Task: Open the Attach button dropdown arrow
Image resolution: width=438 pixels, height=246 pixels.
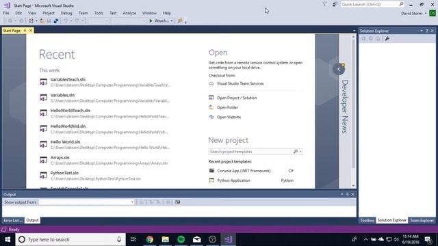Action: click(x=172, y=20)
